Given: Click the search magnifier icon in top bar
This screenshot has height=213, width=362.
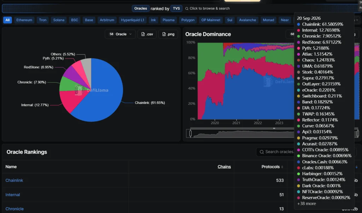Looking at the screenshot, I should pyautogui.click(x=187, y=8).
